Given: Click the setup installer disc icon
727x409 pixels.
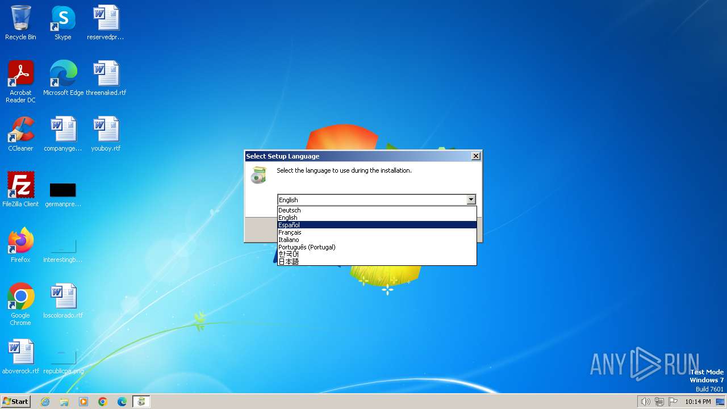Looking at the screenshot, I should pos(258,175).
